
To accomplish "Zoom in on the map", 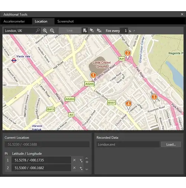I will (45, 31).
